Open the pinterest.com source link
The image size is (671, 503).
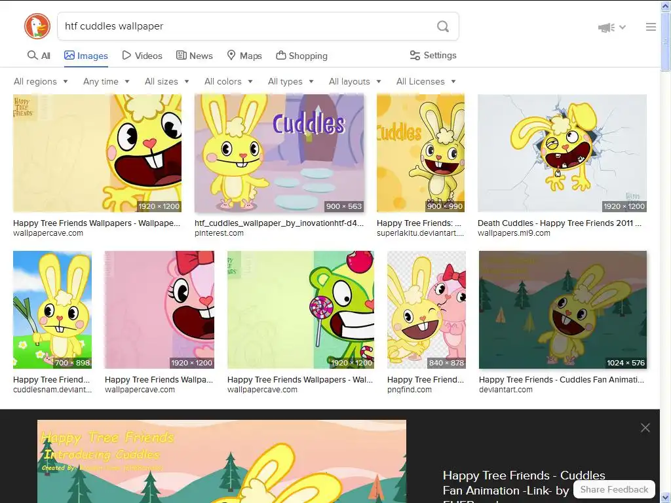(x=219, y=233)
